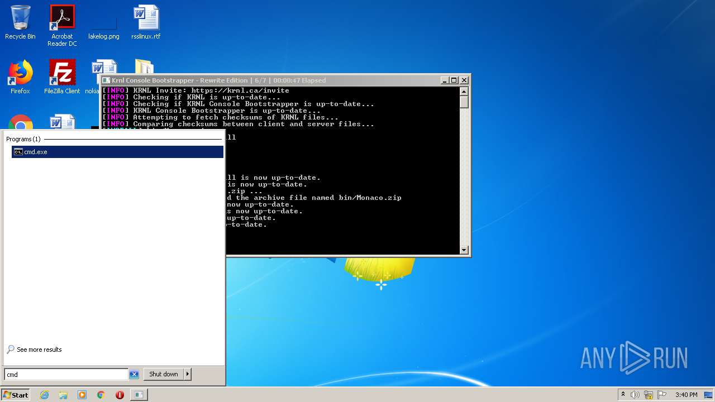Click the Shut down button
The width and height of the screenshot is (715, 402).
tap(164, 374)
